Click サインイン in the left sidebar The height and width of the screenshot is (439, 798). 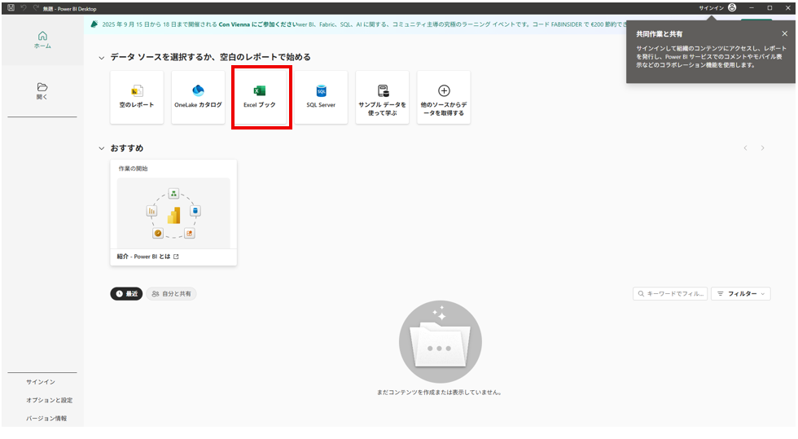[x=41, y=382]
